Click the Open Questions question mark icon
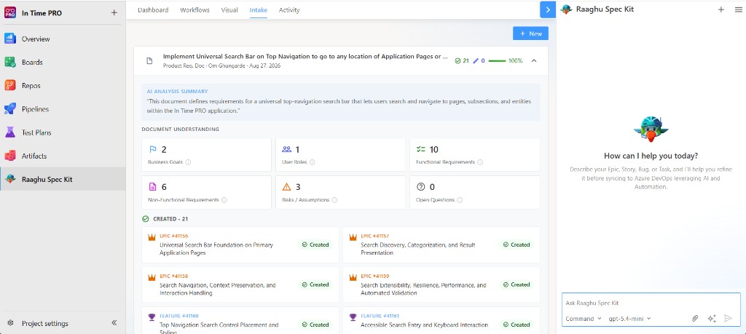The width and height of the screenshot is (746, 334). [420, 187]
